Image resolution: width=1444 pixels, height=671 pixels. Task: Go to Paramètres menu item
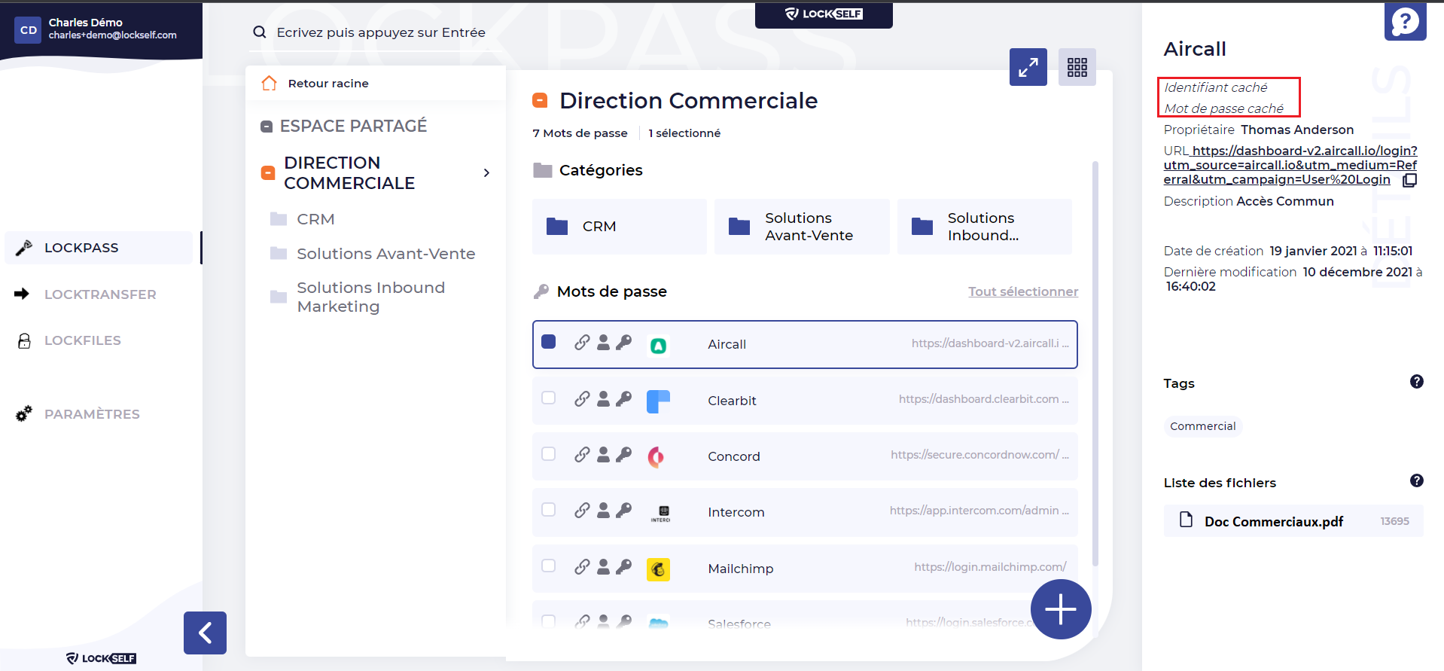click(91, 414)
